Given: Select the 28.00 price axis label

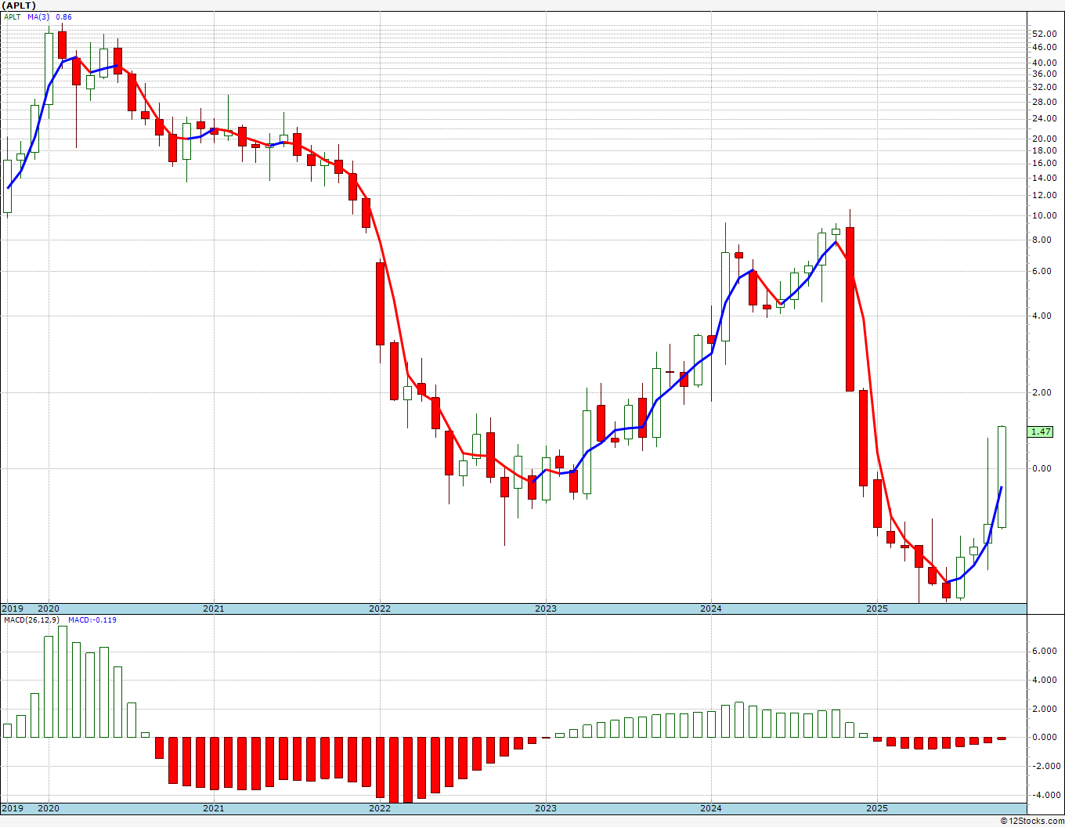Looking at the screenshot, I should [x=1045, y=102].
